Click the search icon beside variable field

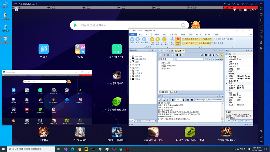[x=205, y=59]
